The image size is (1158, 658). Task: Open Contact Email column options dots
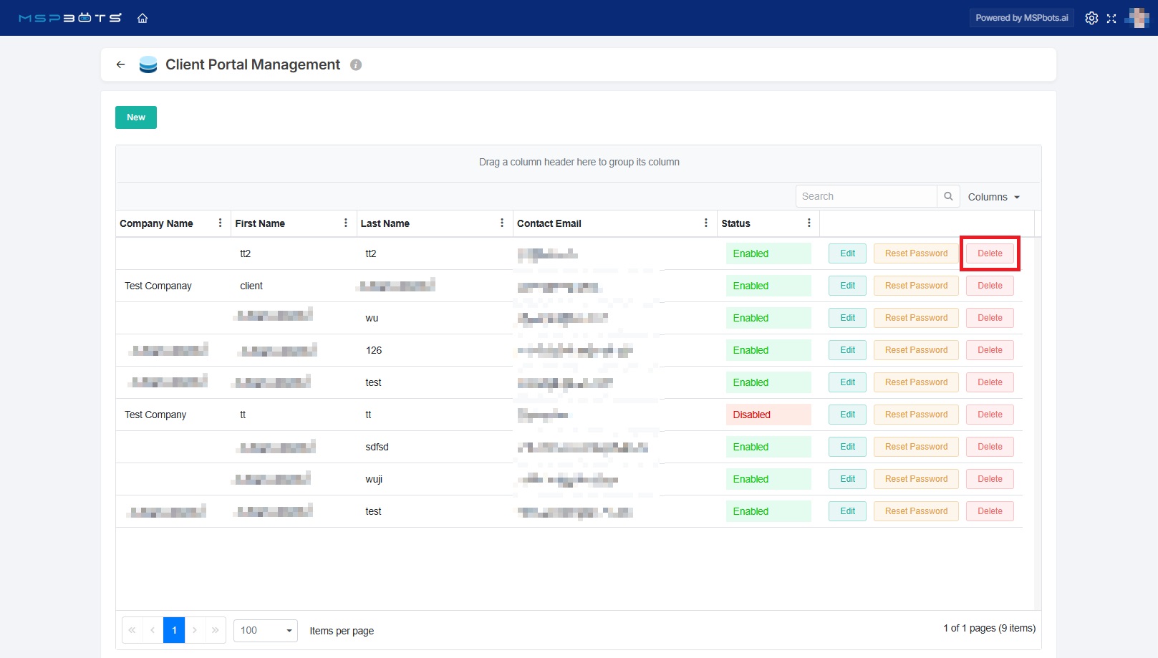click(x=705, y=223)
